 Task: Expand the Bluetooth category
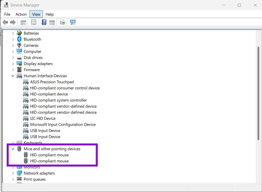(x=13, y=39)
